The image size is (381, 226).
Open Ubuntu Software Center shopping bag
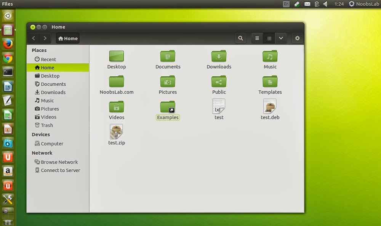tap(8, 143)
